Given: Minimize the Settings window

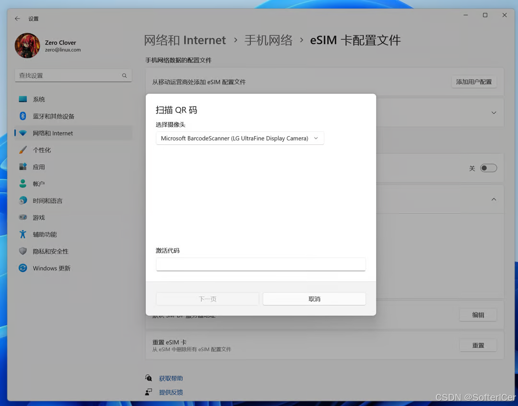Looking at the screenshot, I should (x=466, y=15).
